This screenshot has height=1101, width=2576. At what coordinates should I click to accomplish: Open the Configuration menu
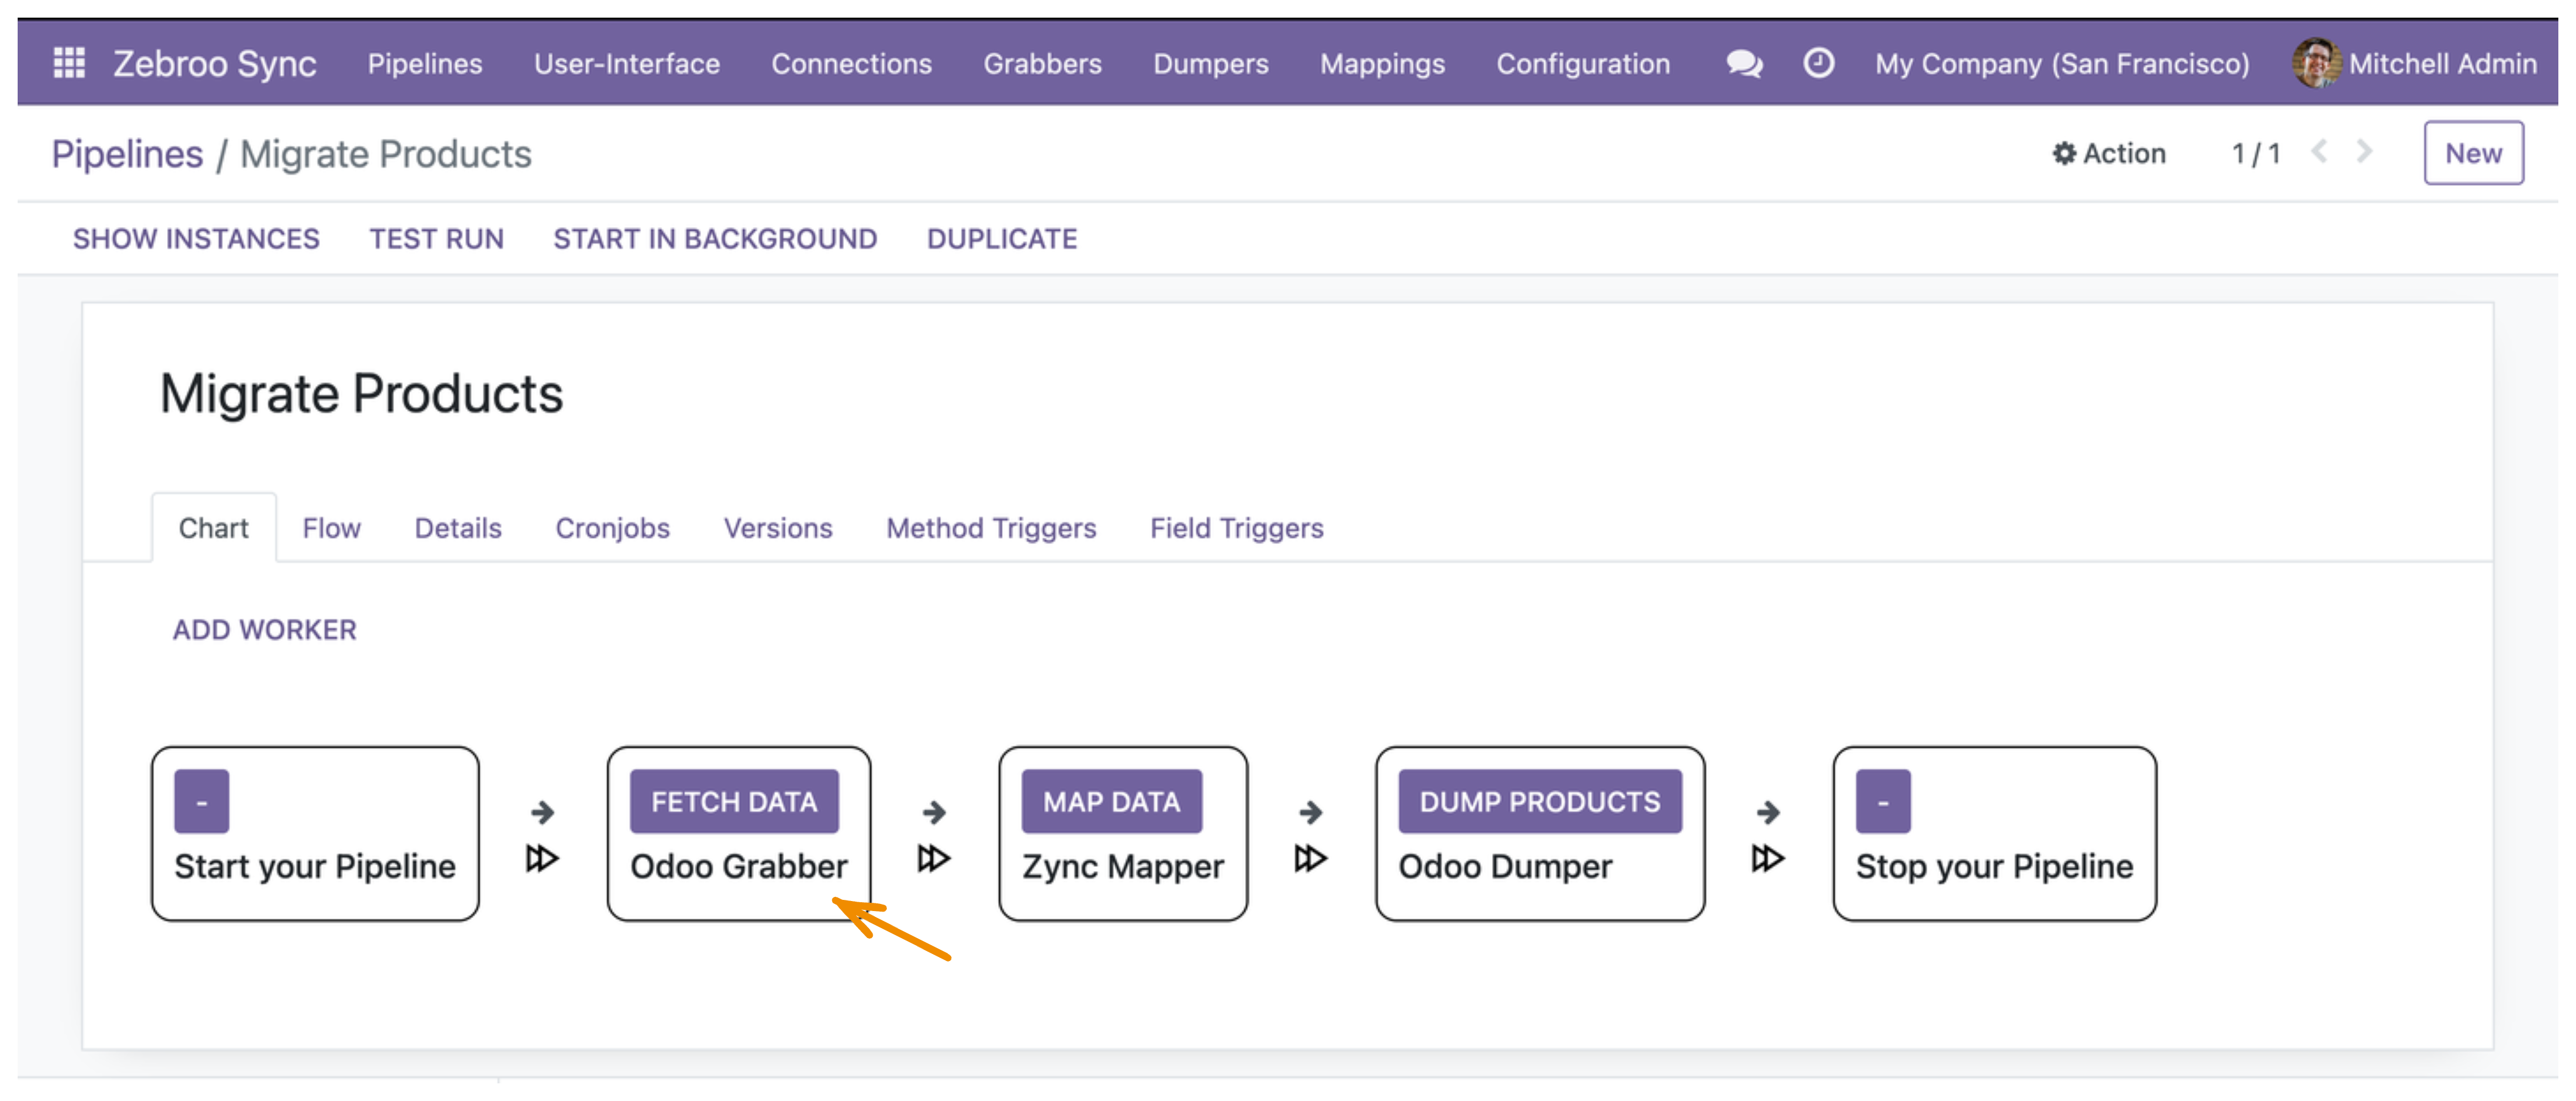1583,63
